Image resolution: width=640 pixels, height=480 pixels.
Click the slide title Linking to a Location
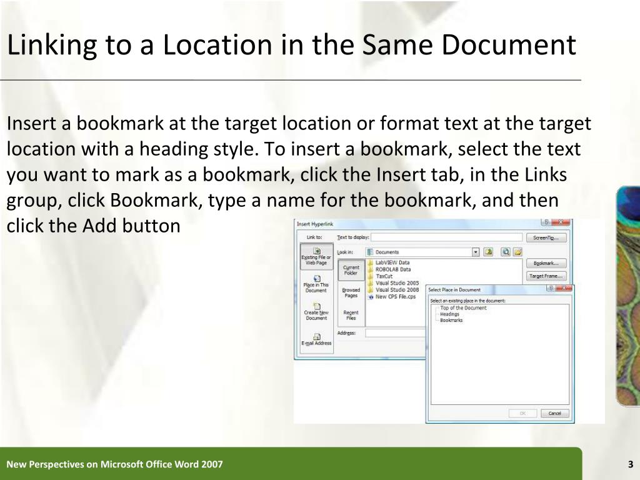point(291,44)
